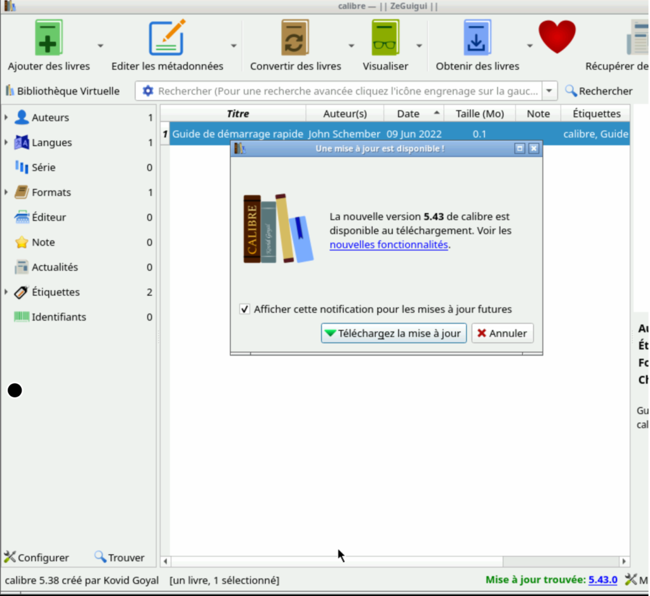Click the 09 Jun 2022 date cell

(414, 134)
